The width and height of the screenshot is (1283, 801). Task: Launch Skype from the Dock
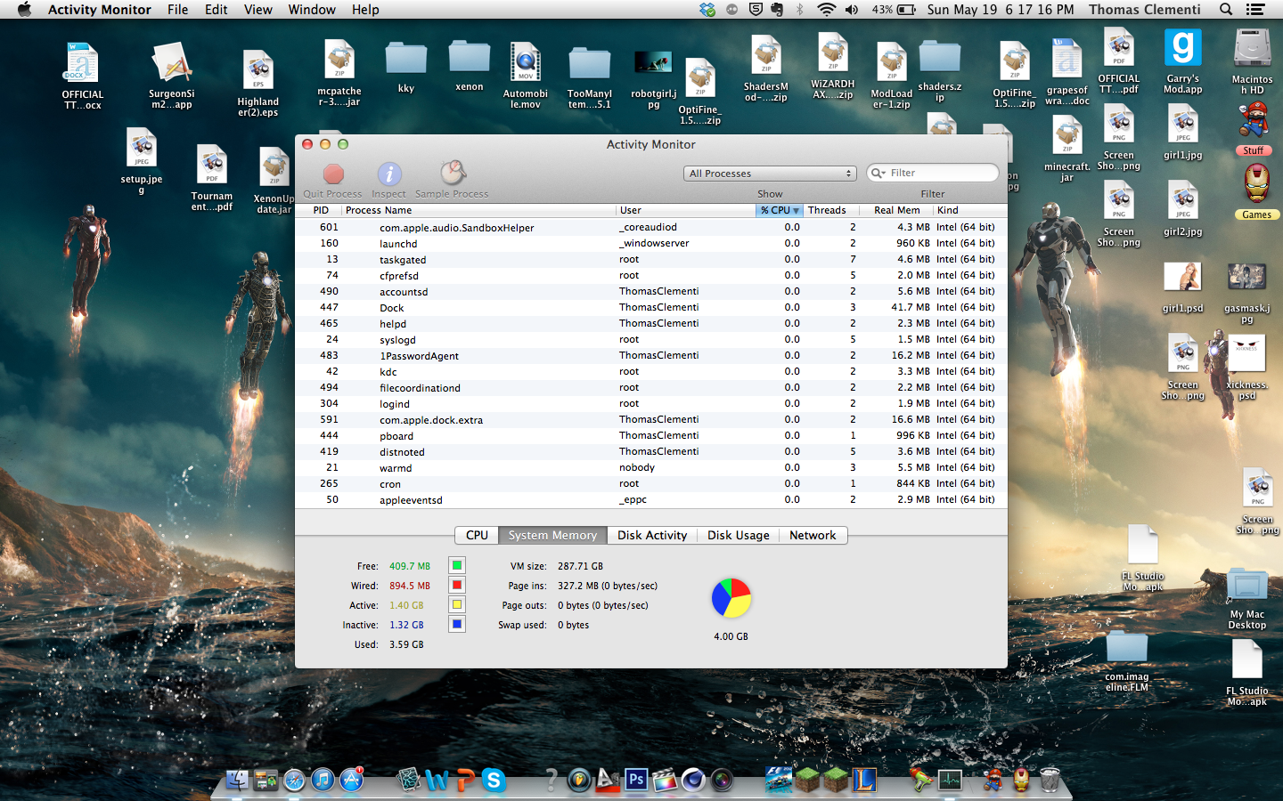[494, 781]
